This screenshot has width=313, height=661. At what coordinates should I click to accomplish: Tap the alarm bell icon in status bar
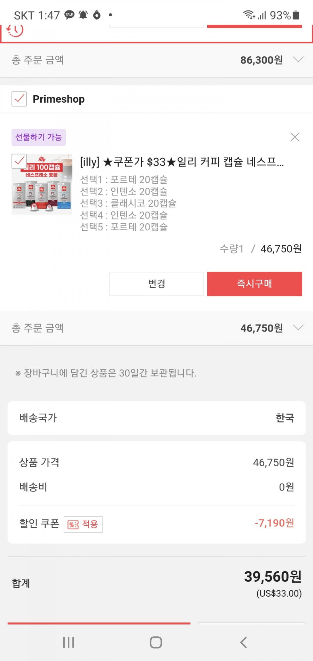[x=83, y=15]
